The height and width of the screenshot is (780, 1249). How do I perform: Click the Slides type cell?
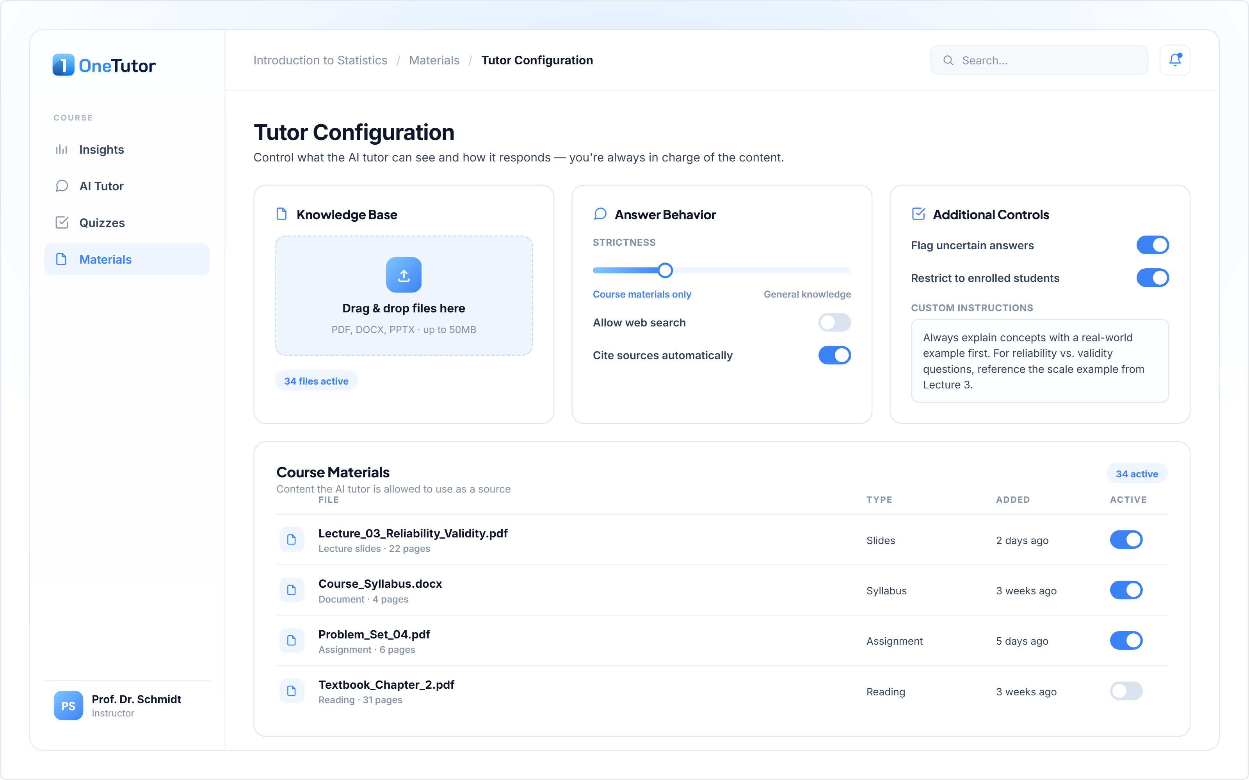881,540
